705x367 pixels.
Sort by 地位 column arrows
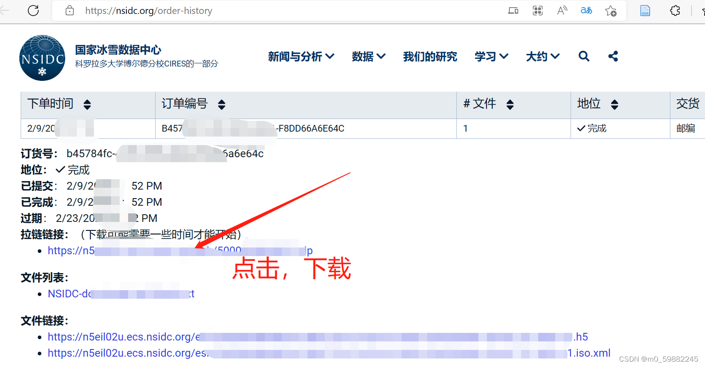pyautogui.click(x=615, y=105)
